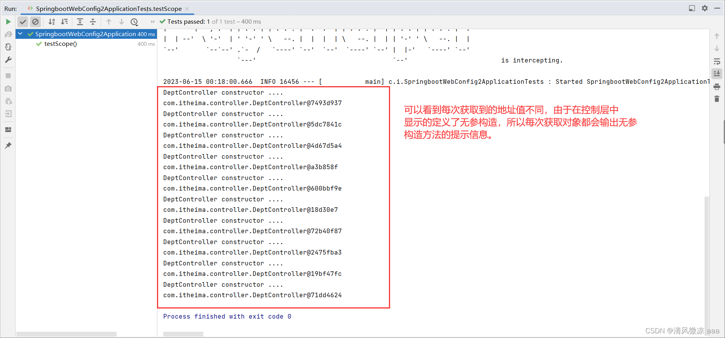Go to next failed test arrow
Viewport: 725px width, 338px height.
[x=122, y=22]
